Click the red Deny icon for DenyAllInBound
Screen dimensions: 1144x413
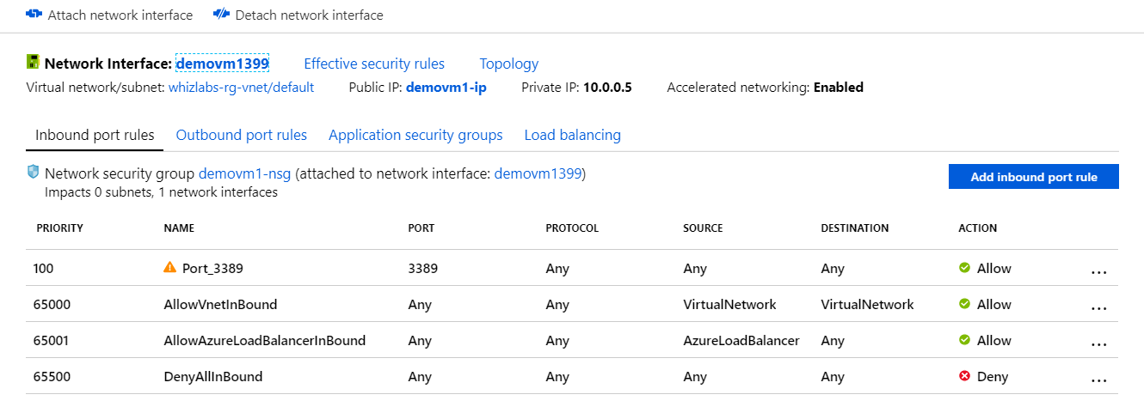pyautogui.click(x=964, y=376)
